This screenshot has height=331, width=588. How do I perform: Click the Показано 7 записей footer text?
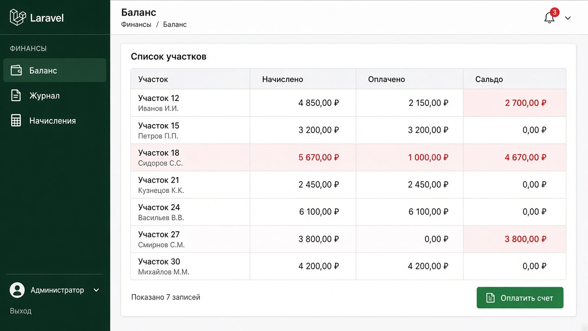coord(166,297)
